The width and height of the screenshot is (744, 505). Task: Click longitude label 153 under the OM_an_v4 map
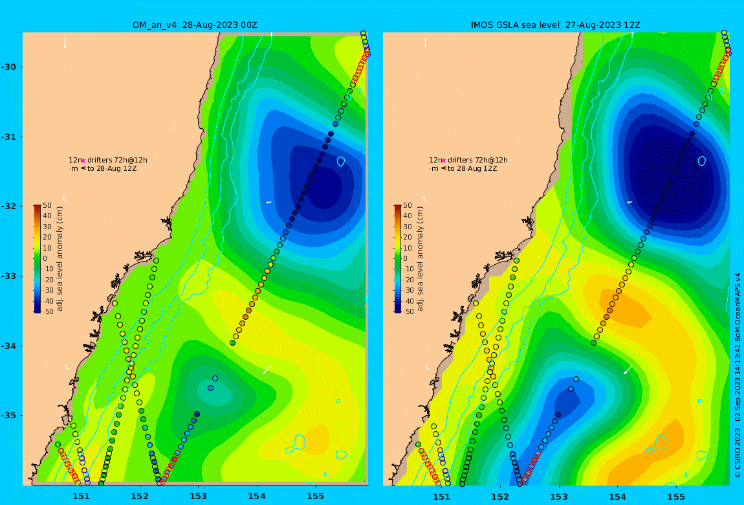[x=199, y=497]
